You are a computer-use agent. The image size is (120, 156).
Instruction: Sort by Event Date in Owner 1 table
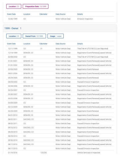point(11,44)
